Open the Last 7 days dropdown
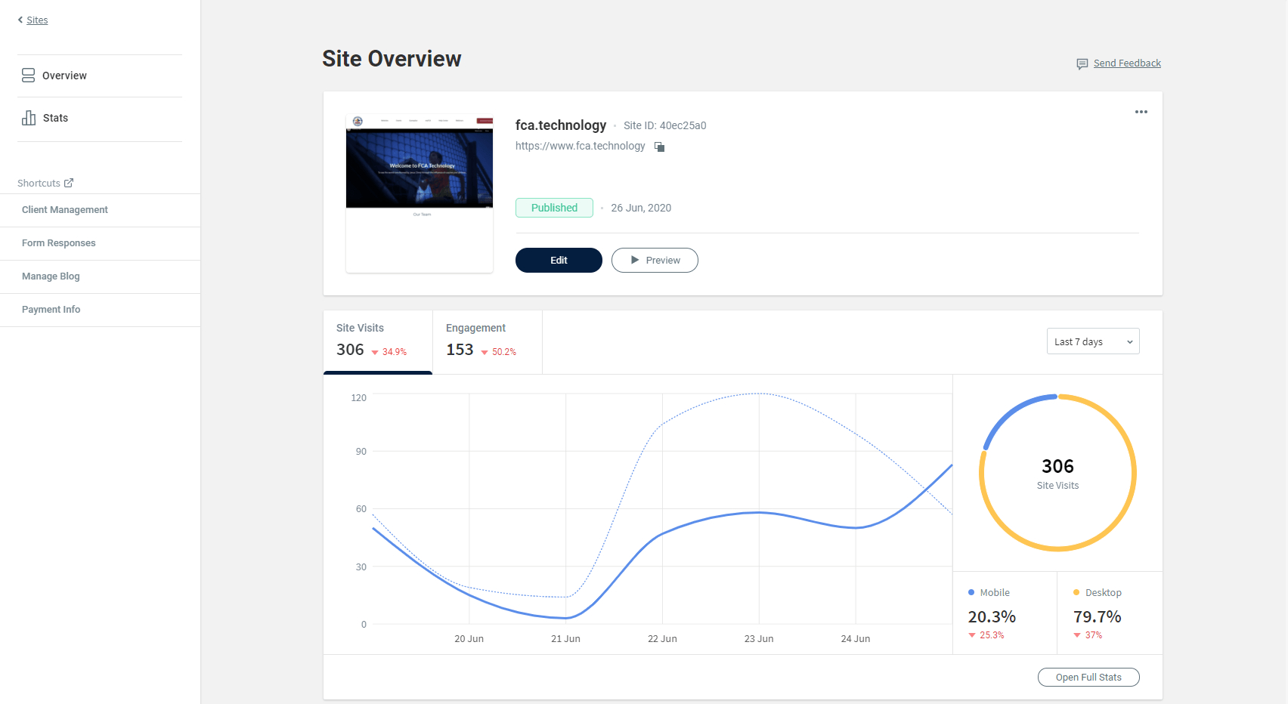Screen dimensions: 1288x704 point(1093,341)
